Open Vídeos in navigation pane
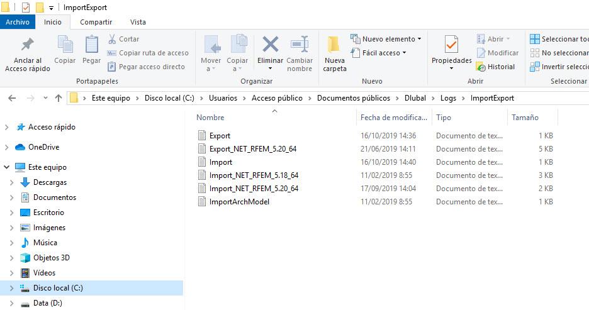 coord(44,273)
